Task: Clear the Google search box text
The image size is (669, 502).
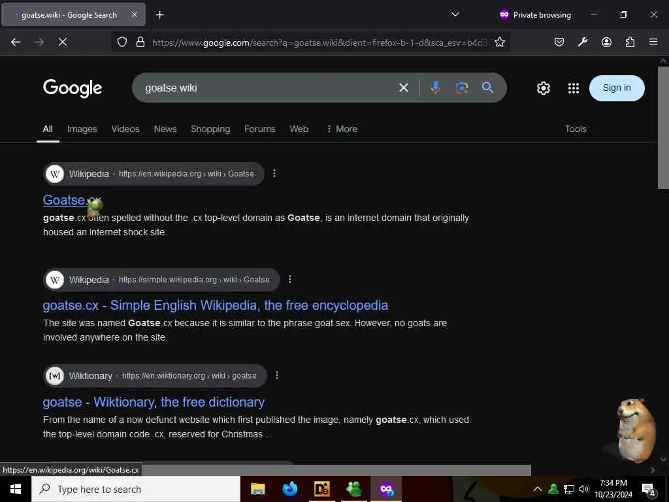Action: [404, 88]
